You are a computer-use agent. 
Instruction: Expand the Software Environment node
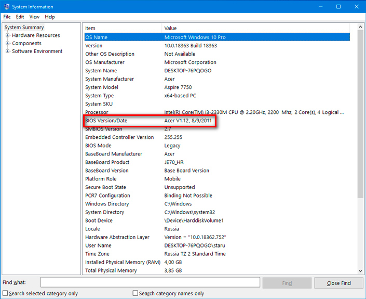[7, 51]
